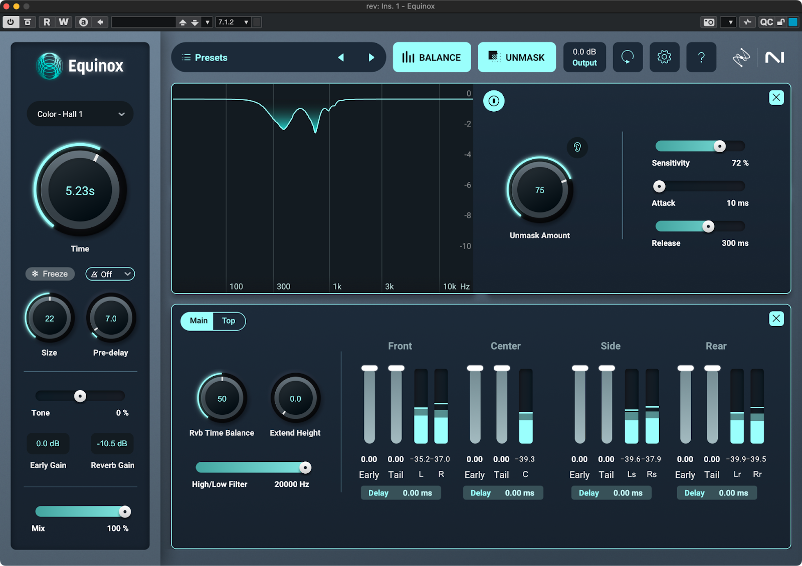The image size is (802, 566).
Task: Click the camera snapshot icon in host toolbar
Action: [x=709, y=22]
